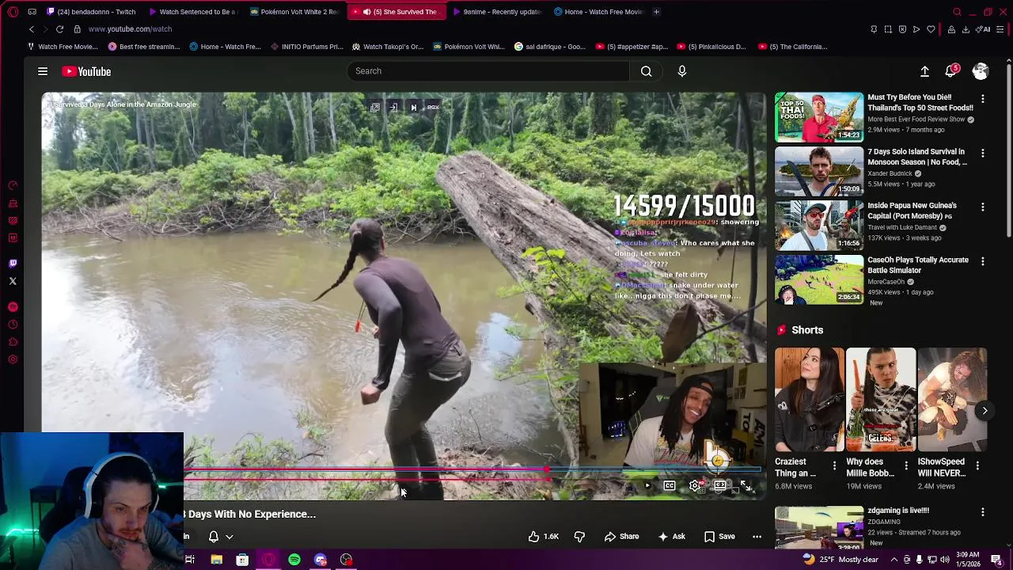
Task: Open the sal dafrique Google bookmark
Action: point(550,47)
